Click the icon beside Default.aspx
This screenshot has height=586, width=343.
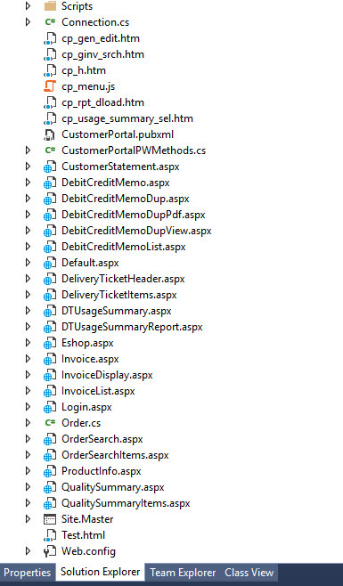click(50, 263)
